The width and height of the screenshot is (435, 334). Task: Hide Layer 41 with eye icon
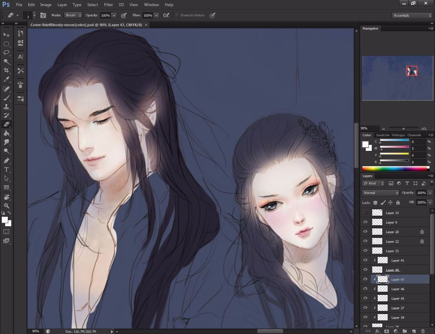[x=365, y=260]
